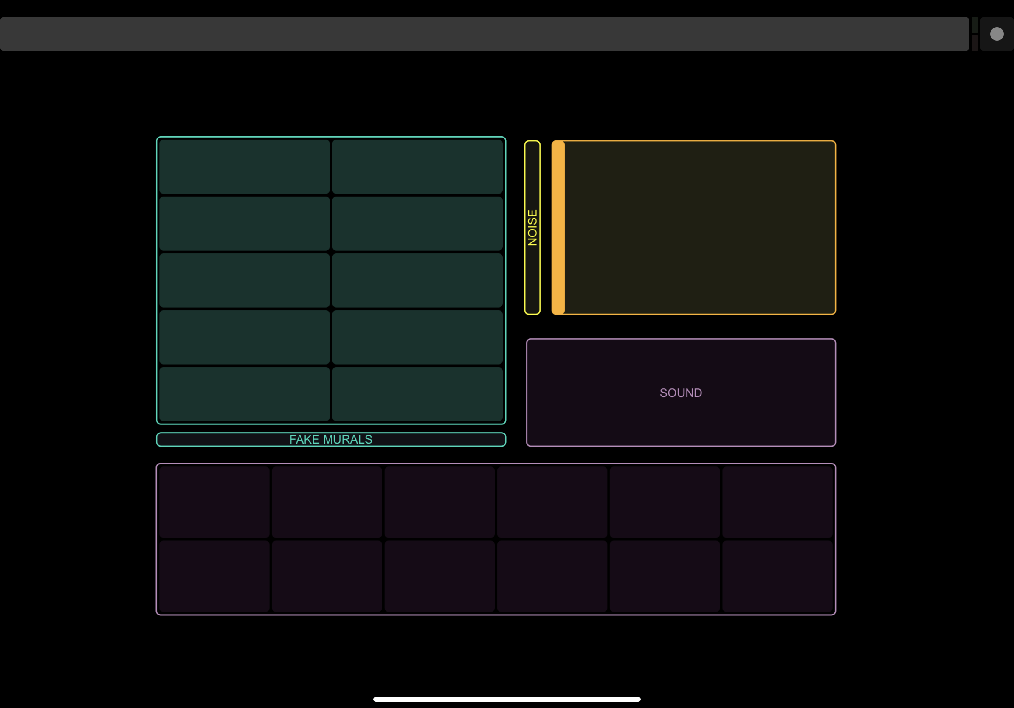Image resolution: width=1014 pixels, height=708 pixels.
Task: Trigger green pad, fourth row, left column
Action: [244, 337]
